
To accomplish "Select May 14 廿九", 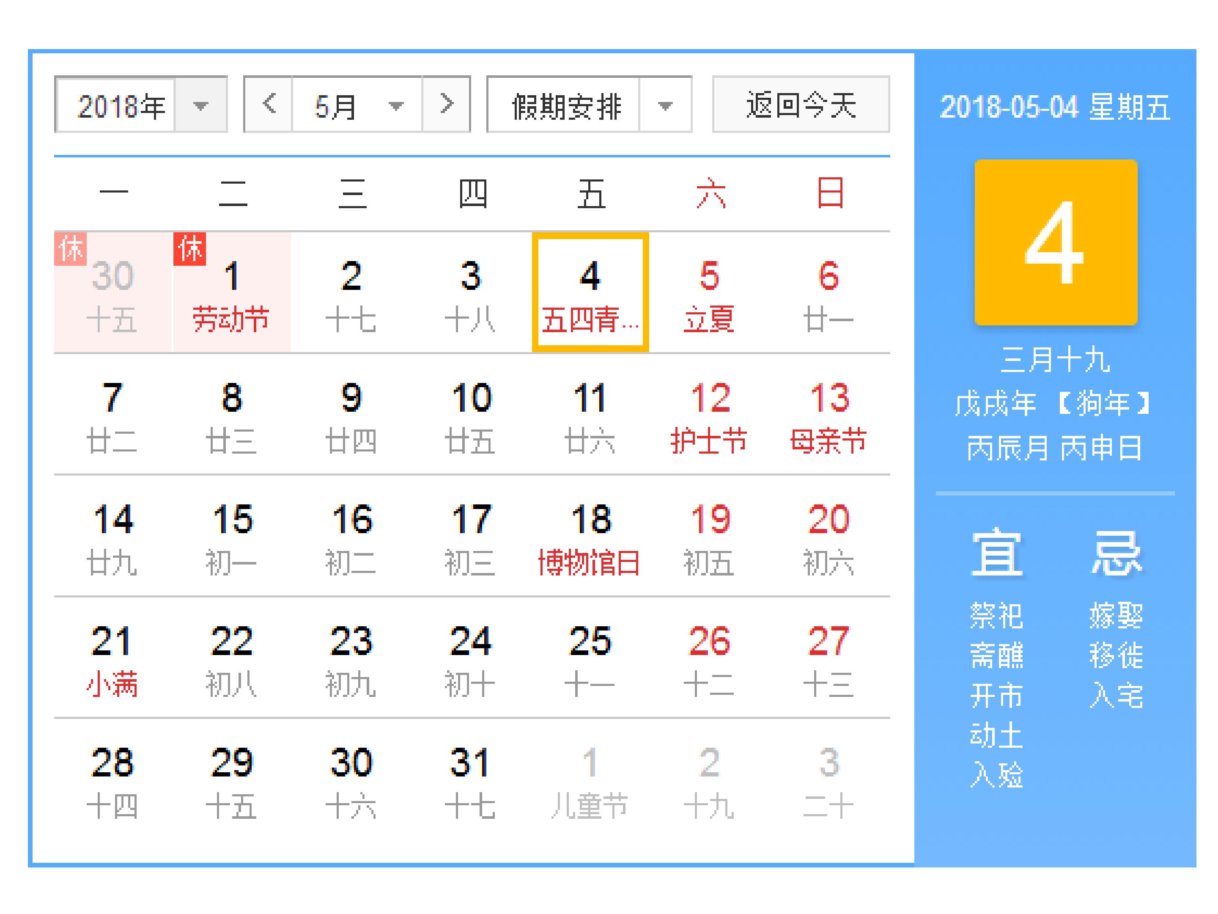I will [x=112, y=536].
